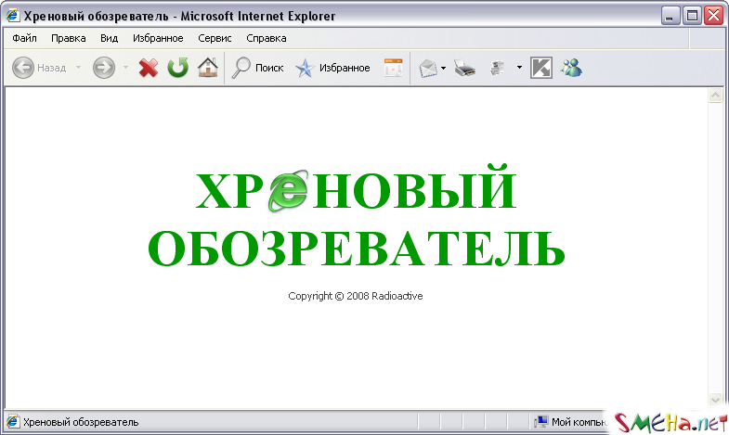Image resolution: width=729 pixels, height=435 pixels.
Task: Close the Internet Explorer window
Action: click(713, 16)
